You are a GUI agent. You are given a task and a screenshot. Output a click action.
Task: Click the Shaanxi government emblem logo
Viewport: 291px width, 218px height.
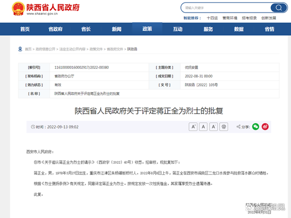[18, 9]
